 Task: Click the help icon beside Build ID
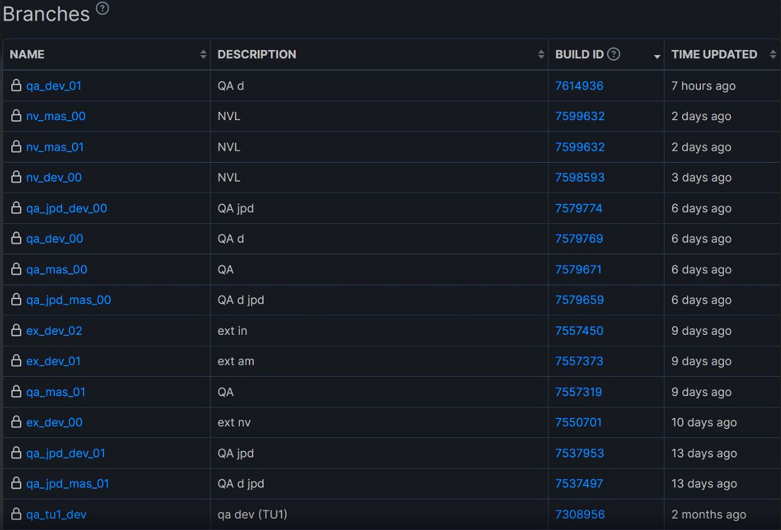coord(614,54)
